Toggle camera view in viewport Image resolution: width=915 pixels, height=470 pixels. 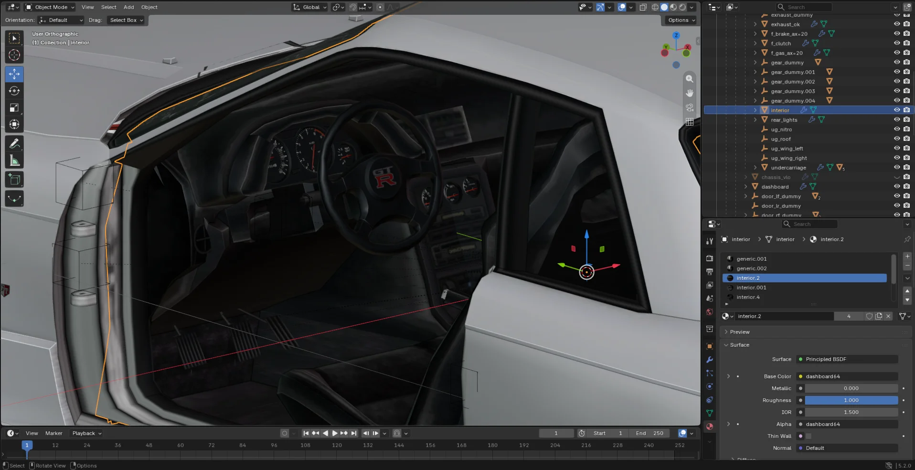pyautogui.click(x=690, y=107)
